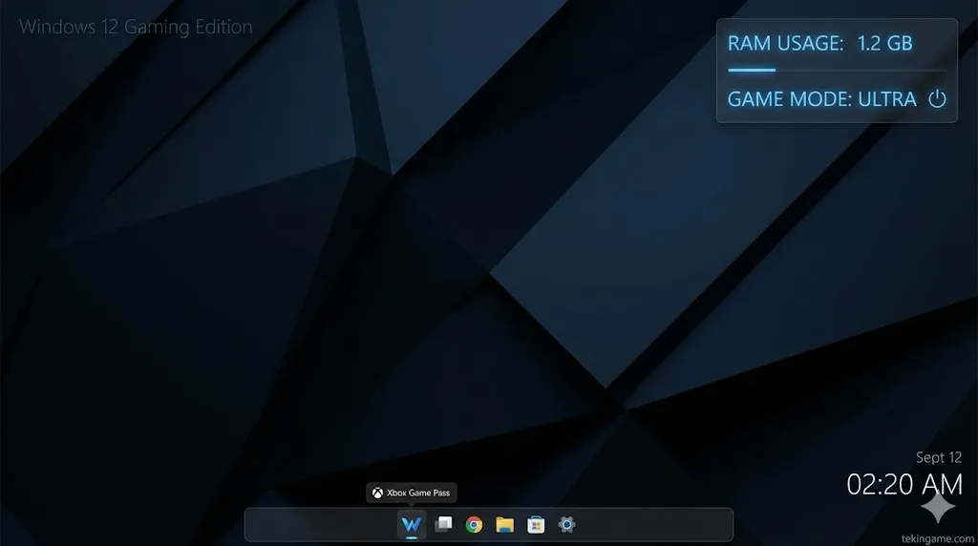Viewport: 978px width, 546px height.
Task: Launch Google Chrome from the taskbar
Action: [474, 524]
